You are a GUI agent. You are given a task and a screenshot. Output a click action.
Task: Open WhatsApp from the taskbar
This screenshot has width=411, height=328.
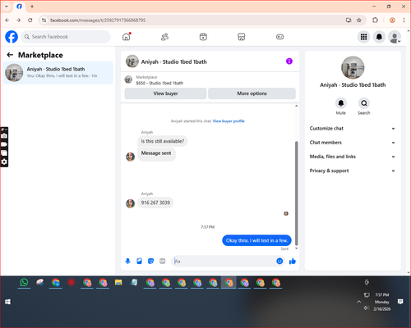pyautogui.click(x=24, y=282)
